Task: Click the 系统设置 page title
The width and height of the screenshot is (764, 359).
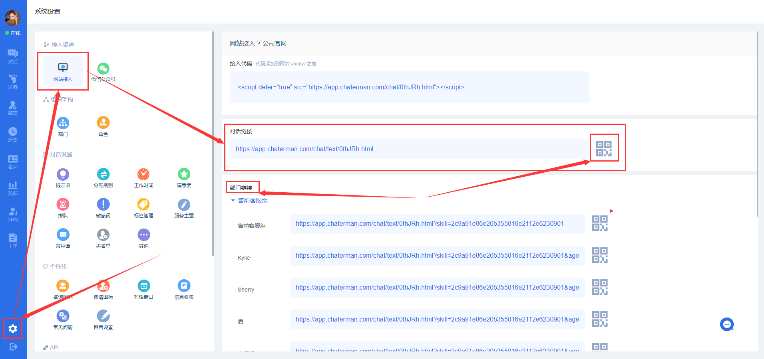Action: [48, 11]
